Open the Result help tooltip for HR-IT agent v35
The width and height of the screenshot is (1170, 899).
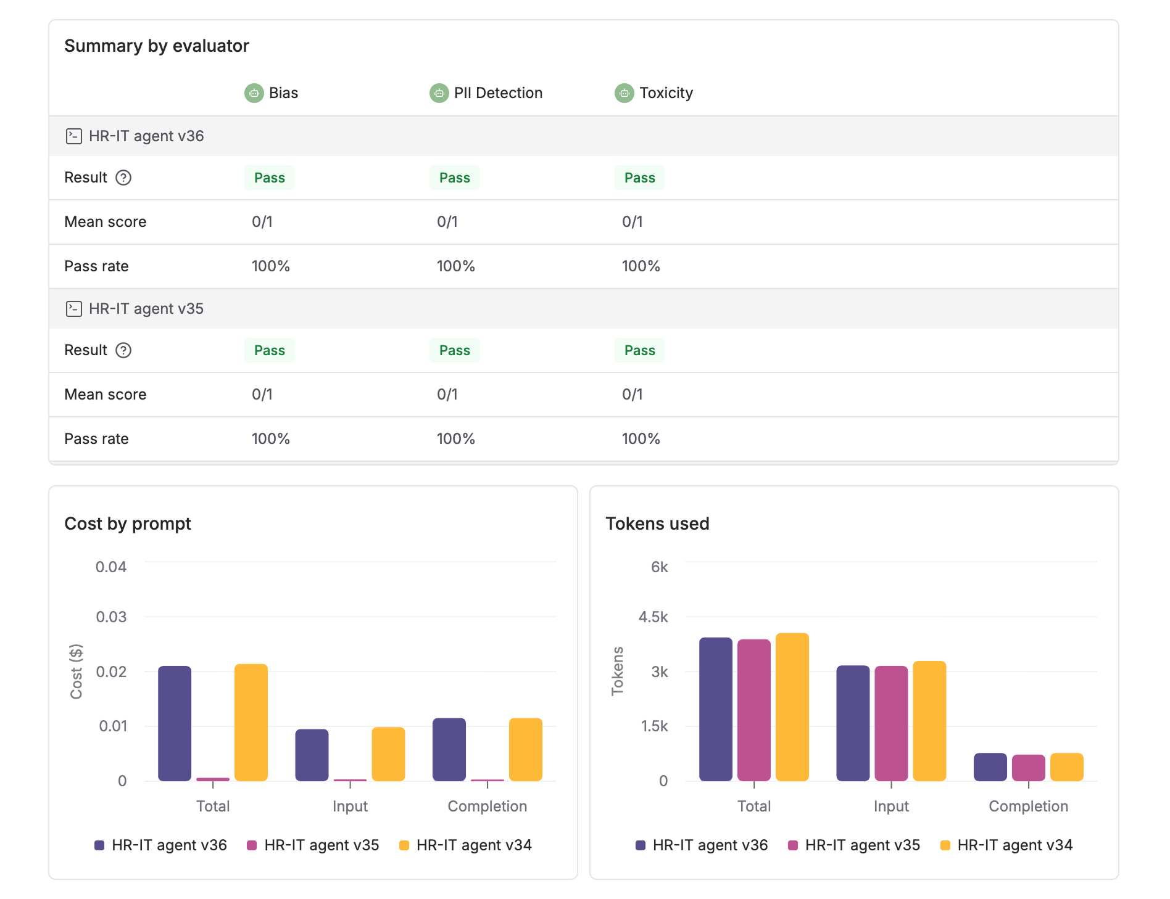tap(125, 350)
